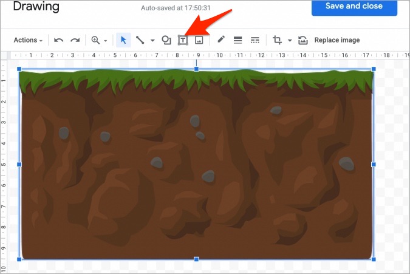Click the Zoom magnifier icon
The image size is (410, 274).
click(x=95, y=40)
